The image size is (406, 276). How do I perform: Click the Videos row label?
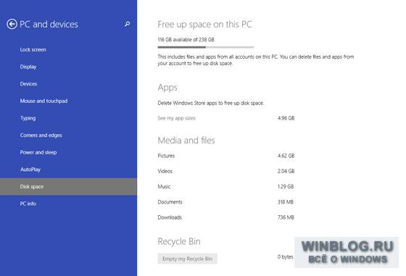pos(165,171)
